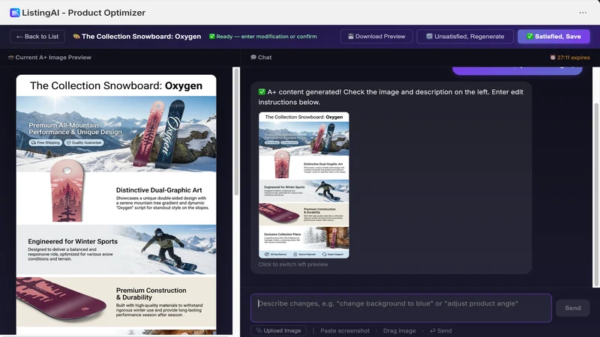This screenshot has height=337, width=600.
Task: Click the green checkmark icon beside Ready status
Action: point(212,37)
